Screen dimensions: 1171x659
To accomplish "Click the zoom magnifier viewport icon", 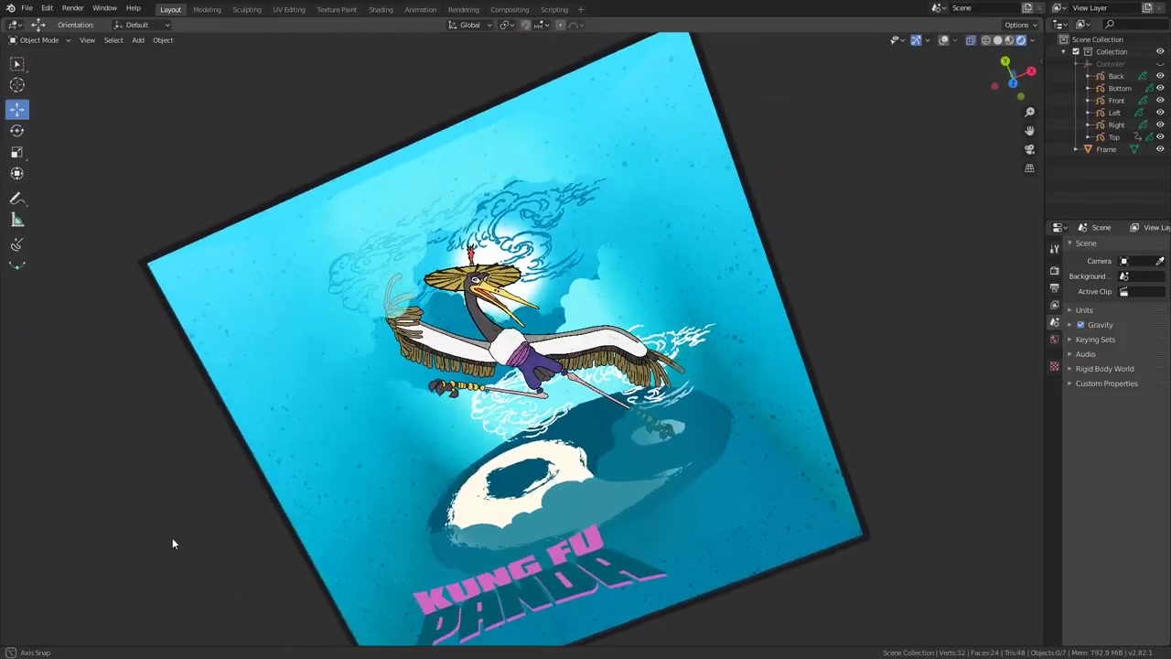I will 1029,113.
